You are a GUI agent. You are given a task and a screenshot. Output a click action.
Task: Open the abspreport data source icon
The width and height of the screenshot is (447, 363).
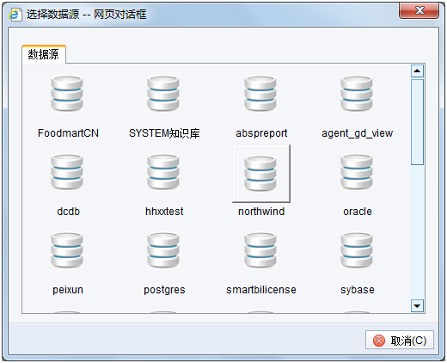coord(260,94)
